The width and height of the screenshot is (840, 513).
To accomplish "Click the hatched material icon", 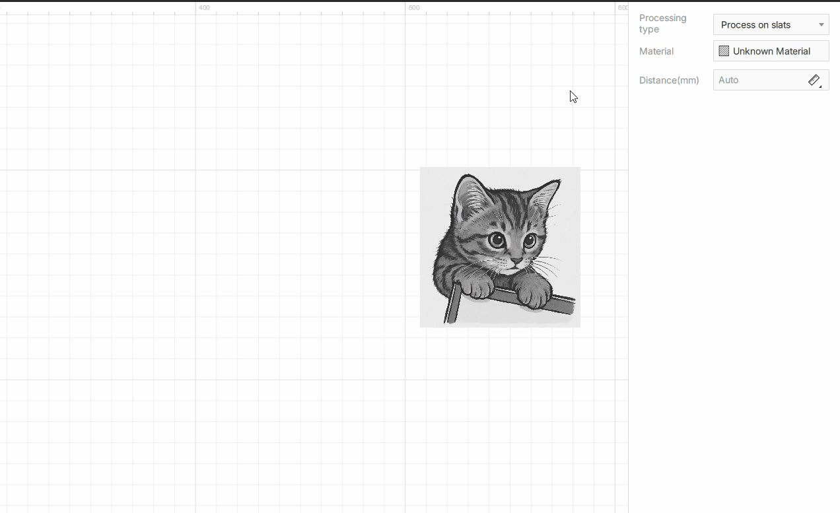I will coord(724,51).
